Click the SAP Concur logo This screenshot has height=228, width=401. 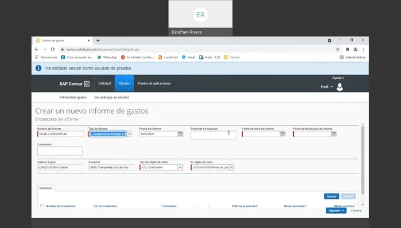(x=75, y=84)
